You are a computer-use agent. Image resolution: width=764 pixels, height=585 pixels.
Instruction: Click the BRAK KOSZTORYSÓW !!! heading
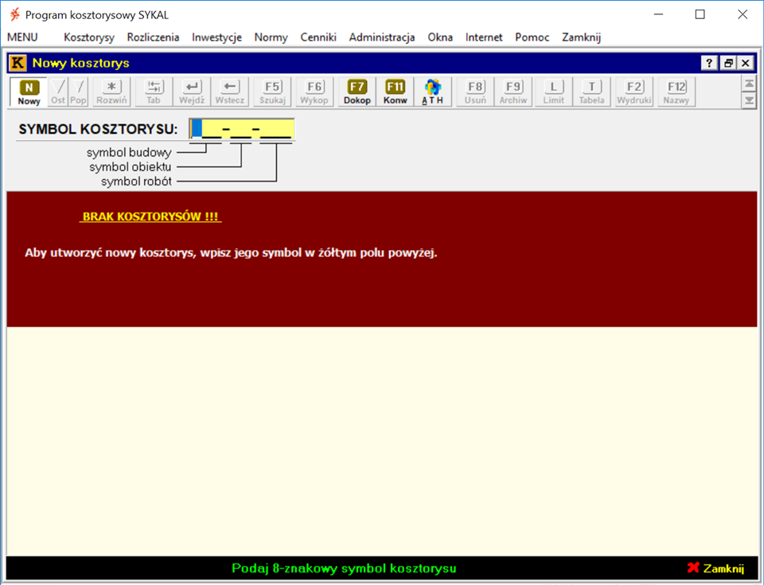(x=150, y=216)
